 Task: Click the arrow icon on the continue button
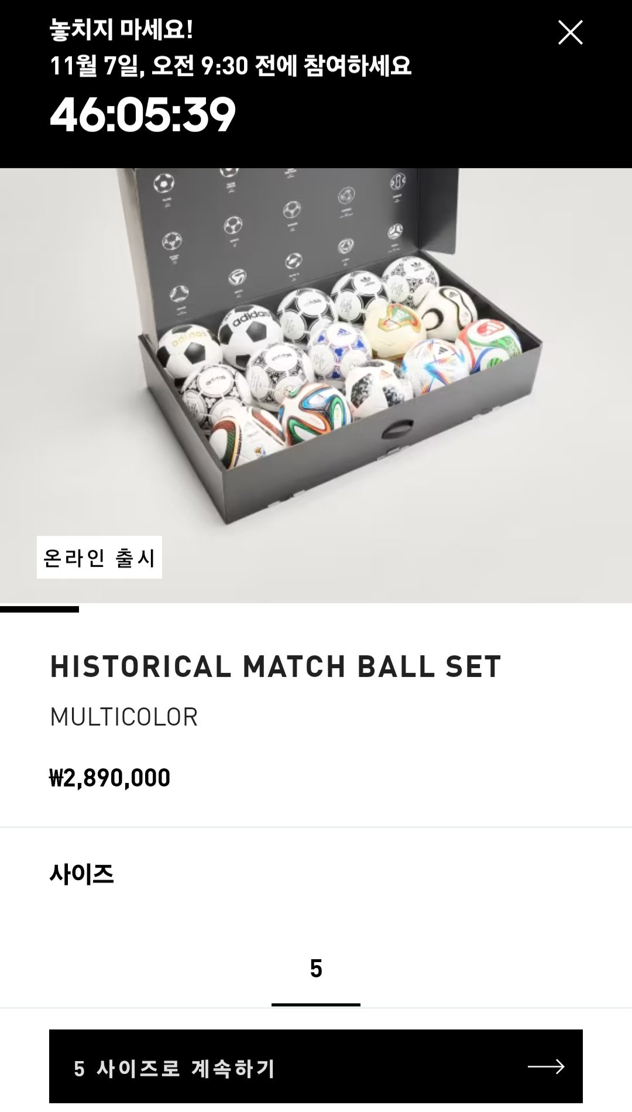pos(545,1067)
